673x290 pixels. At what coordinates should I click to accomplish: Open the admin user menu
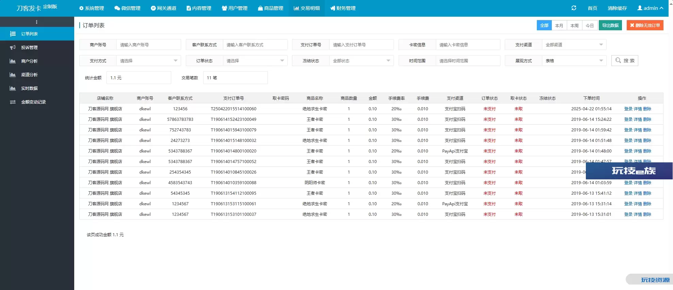click(650, 8)
